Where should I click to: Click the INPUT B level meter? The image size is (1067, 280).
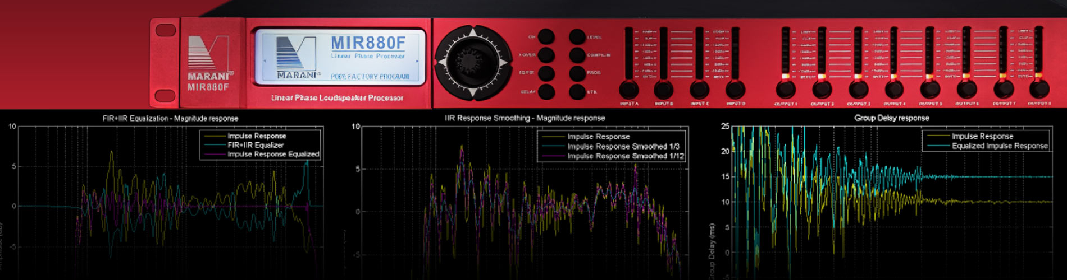[664, 53]
